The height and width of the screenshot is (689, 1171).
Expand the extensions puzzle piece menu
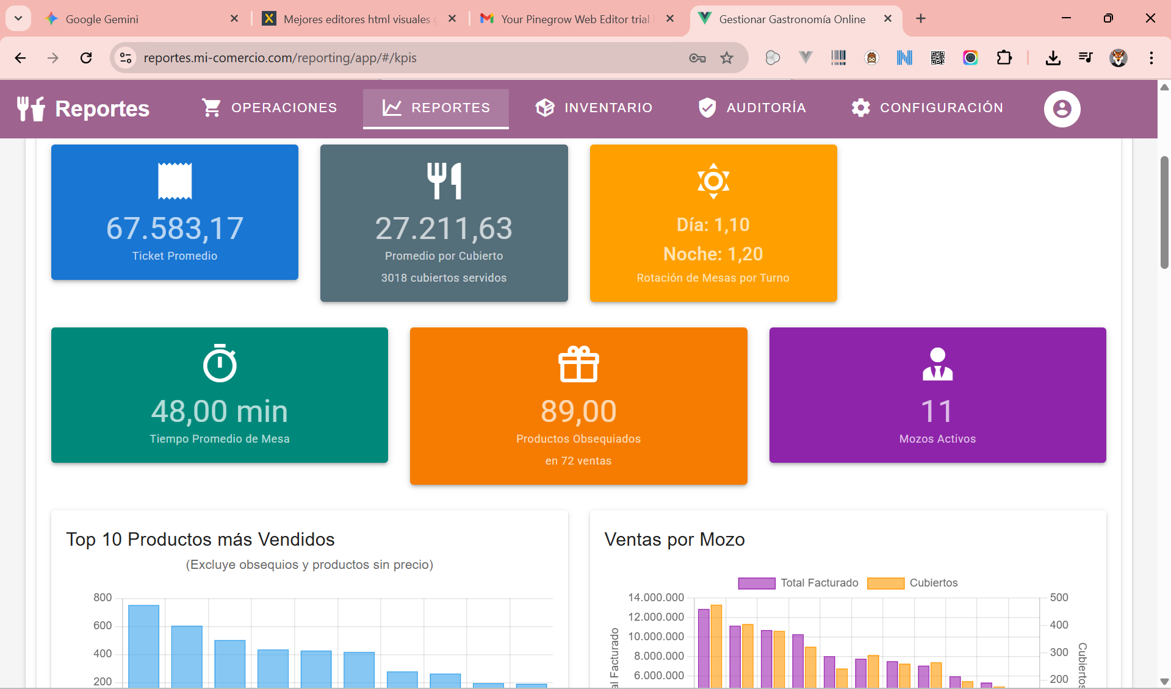pyautogui.click(x=1004, y=57)
